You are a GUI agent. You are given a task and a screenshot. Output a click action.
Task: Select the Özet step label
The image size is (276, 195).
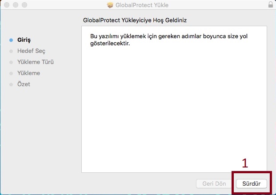pyautogui.click(x=24, y=84)
